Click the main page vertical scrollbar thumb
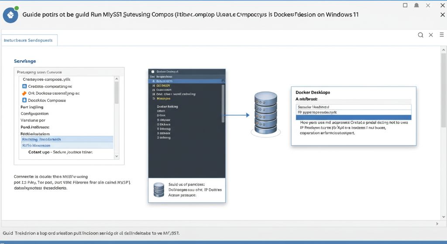447x244 pixels. point(444,90)
